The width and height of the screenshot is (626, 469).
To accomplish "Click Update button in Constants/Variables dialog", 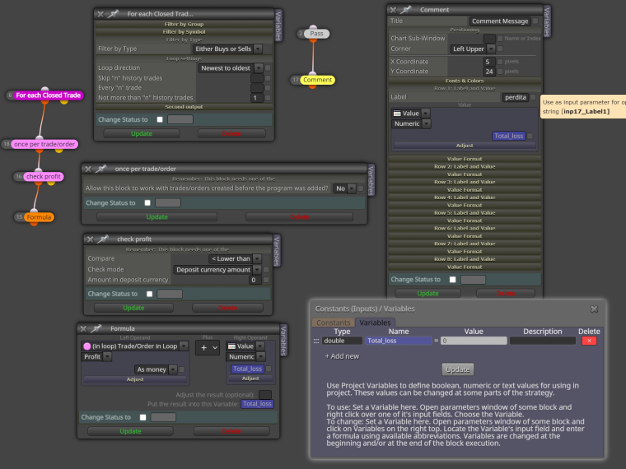I will (x=457, y=369).
